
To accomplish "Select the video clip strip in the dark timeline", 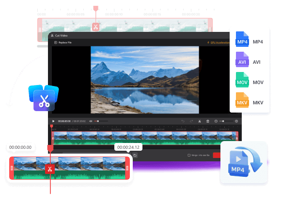I will pyautogui.click(x=145, y=138).
